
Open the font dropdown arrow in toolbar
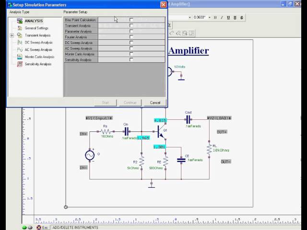(x=189, y=18)
